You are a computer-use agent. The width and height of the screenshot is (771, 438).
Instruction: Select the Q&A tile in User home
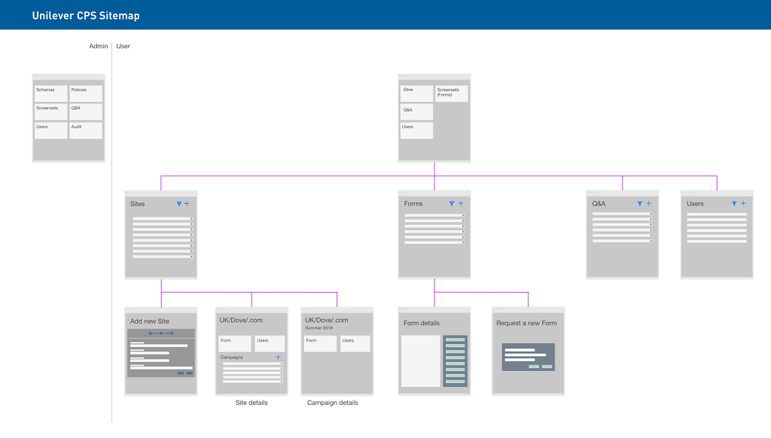tap(416, 111)
